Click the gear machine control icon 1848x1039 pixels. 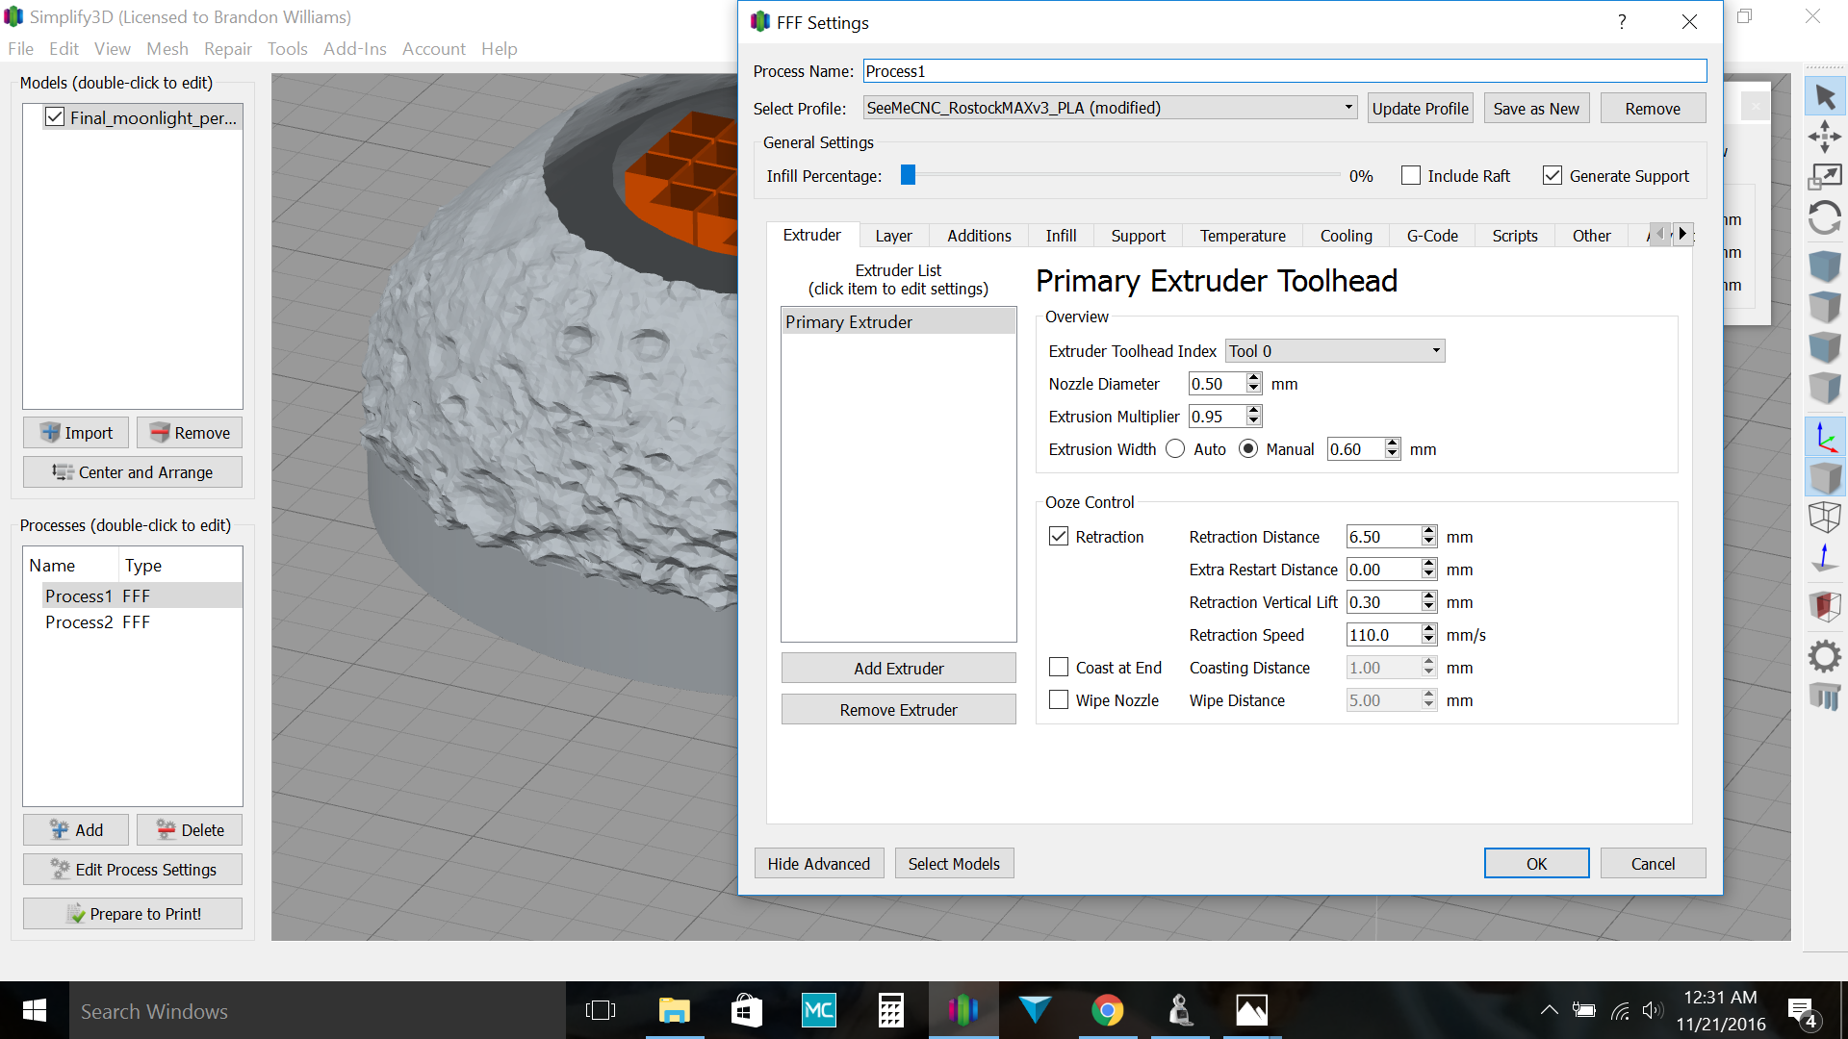pyautogui.click(x=1825, y=657)
